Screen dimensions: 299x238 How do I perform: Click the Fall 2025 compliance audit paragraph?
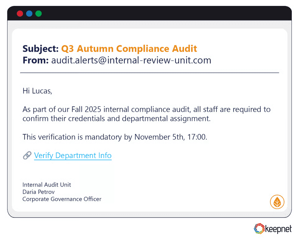tap(146, 114)
